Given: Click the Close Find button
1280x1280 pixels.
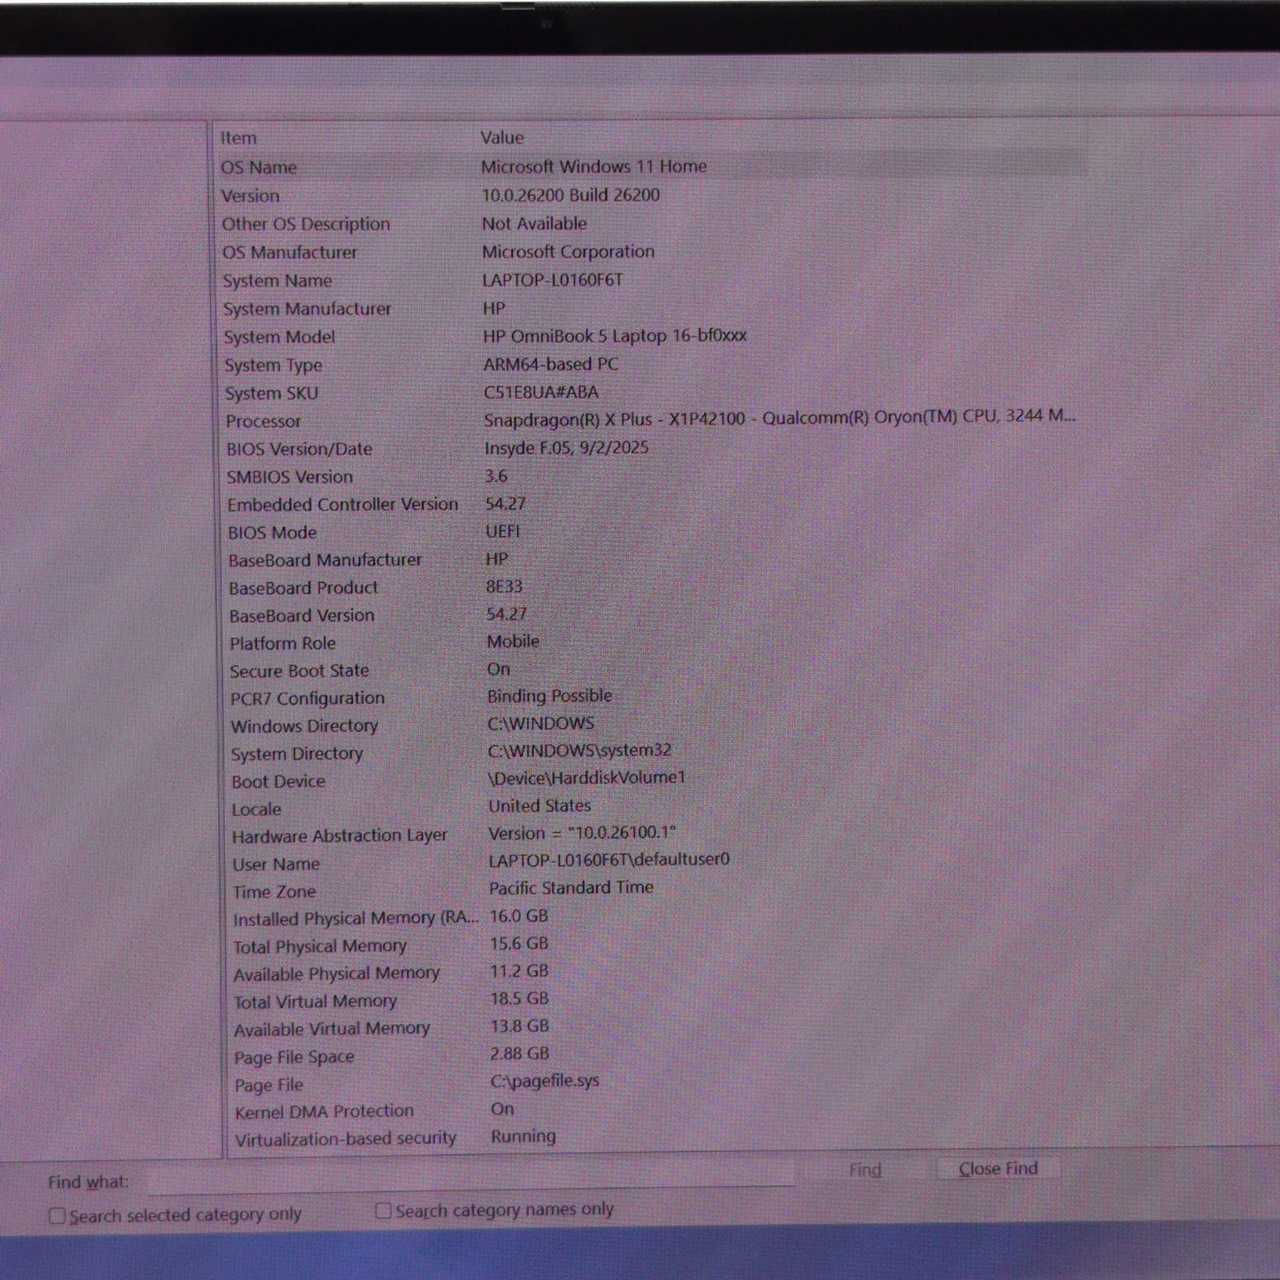Looking at the screenshot, I should pos(997,1169).
